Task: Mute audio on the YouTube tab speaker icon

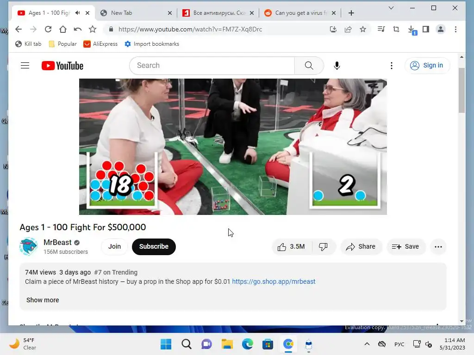Action: [78, 12]
